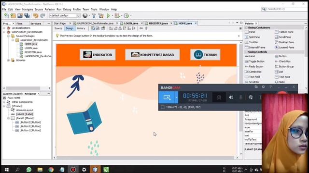Open the Run button dropdown arrow
The image size is (309, 173).
click(112, 16)
